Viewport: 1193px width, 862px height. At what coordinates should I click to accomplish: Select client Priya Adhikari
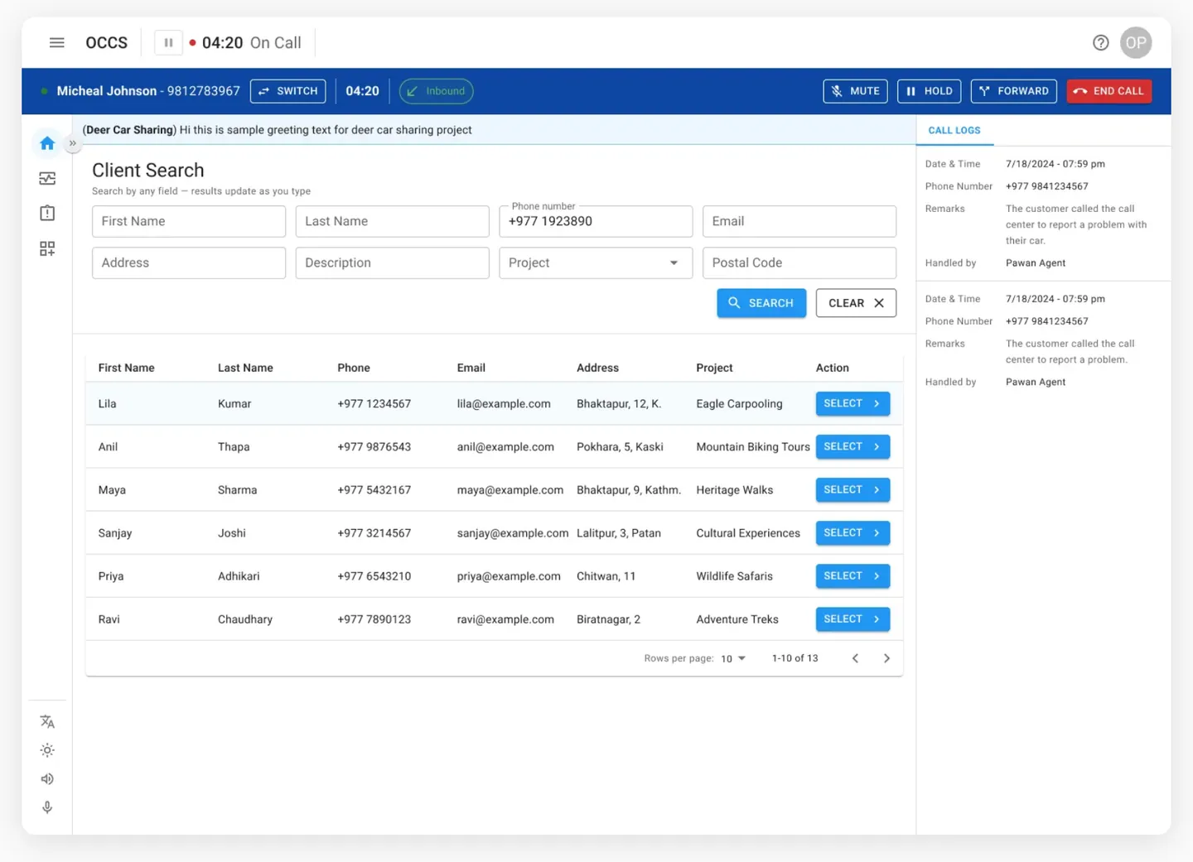click(852, 575)
